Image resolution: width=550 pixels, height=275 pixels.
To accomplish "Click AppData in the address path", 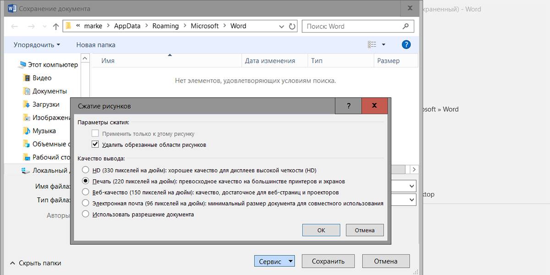I will (x=127, y=26).
